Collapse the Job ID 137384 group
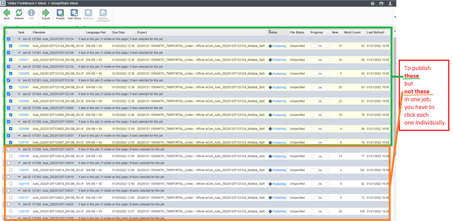Image resolution: width=453 pixels, height=221 pixels. click(19, 94)
